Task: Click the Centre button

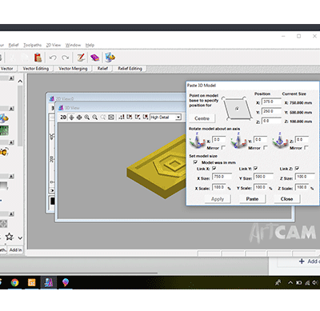Action: pyautogui.click(x=202, y=118)
